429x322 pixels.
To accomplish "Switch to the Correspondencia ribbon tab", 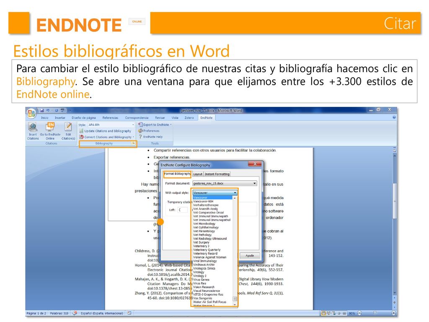I will (x=137, y=118).
